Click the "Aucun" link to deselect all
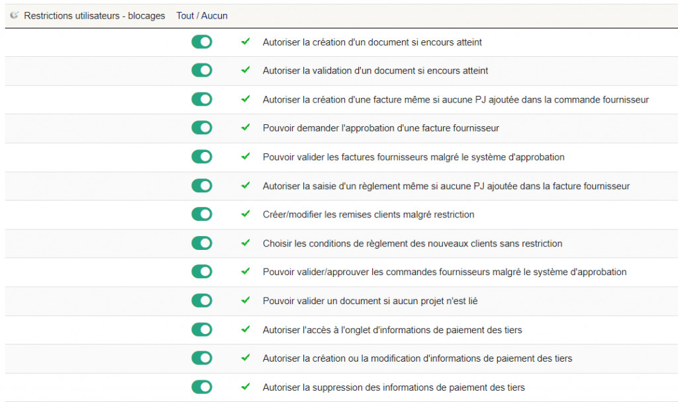Viewport: 678px width, 402px height. [x=215, y=15]
